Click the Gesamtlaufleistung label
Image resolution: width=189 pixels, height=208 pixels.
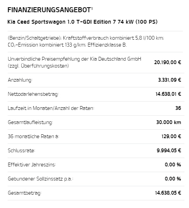point(30,122)
